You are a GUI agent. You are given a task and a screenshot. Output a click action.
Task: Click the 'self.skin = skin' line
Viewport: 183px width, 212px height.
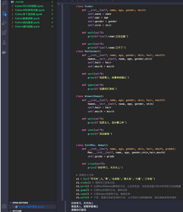click(x=99, y=25)
